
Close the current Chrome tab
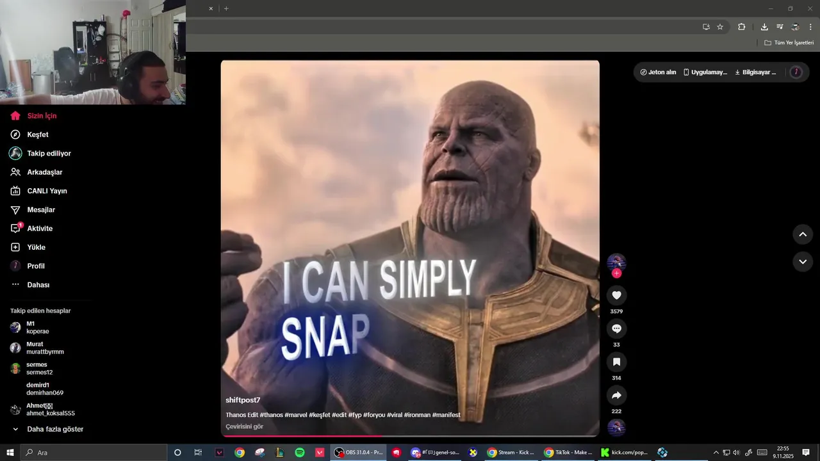(x=211, y=8)
